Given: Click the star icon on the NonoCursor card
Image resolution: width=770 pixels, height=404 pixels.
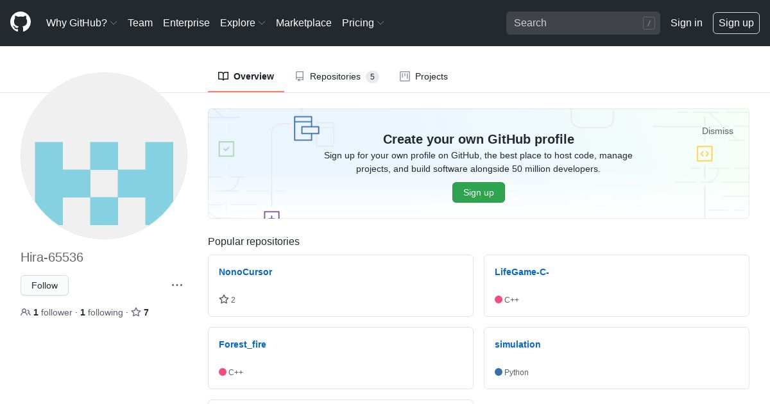Looking at the screenshot, I should [224, 299].
